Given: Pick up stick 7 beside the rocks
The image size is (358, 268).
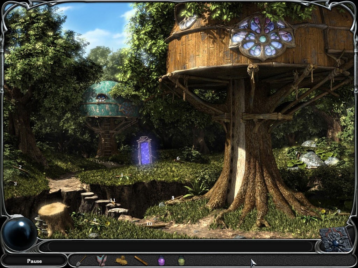Looking at the screenshot, I should [298, 156].
